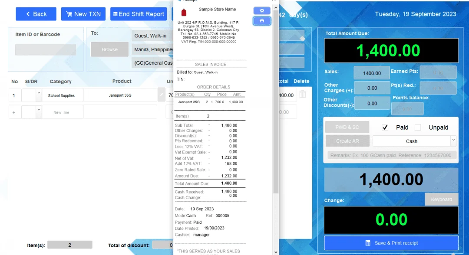Click the Category column header

click(60, 82)
